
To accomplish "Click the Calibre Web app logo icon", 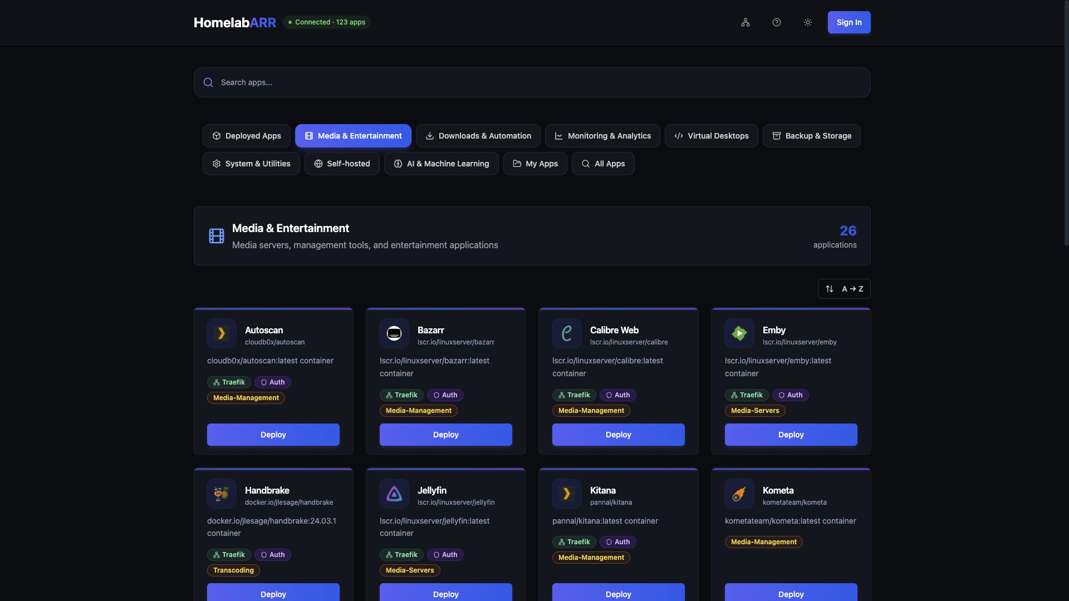I will click(567, 333).
